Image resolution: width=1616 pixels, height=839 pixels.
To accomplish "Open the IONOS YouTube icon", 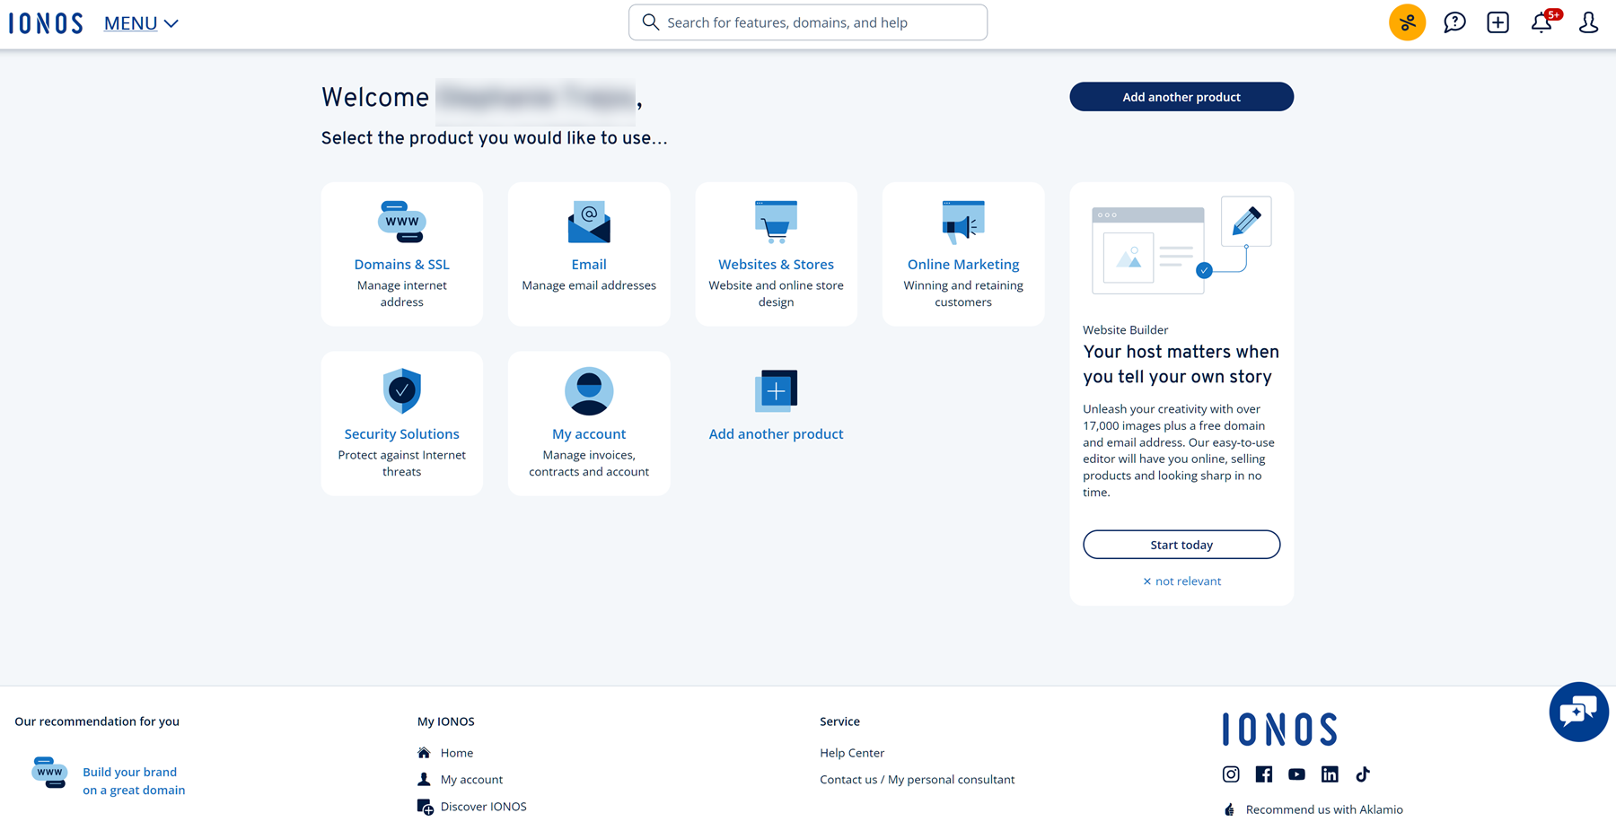I will [1296, 773].
